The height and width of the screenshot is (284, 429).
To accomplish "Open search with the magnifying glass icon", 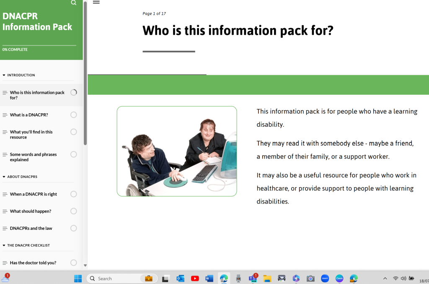I will 73,3.
